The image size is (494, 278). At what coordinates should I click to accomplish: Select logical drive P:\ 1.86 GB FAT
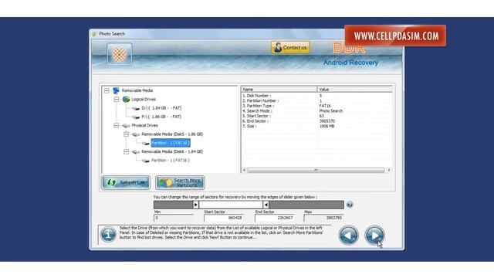click(x=161, y=117)
